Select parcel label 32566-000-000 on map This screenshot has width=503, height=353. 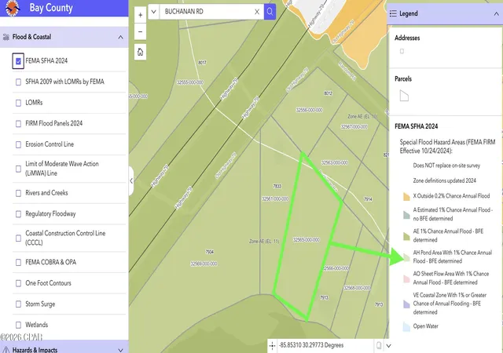(336, 268)
